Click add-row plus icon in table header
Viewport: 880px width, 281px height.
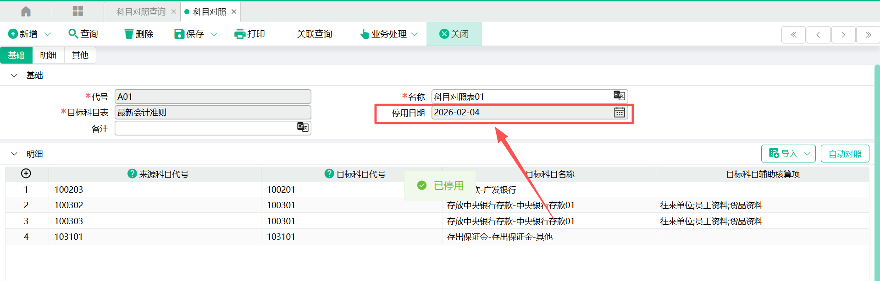pos(26,173)
